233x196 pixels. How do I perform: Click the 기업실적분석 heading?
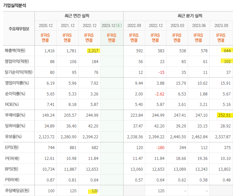tap(15, 5)
